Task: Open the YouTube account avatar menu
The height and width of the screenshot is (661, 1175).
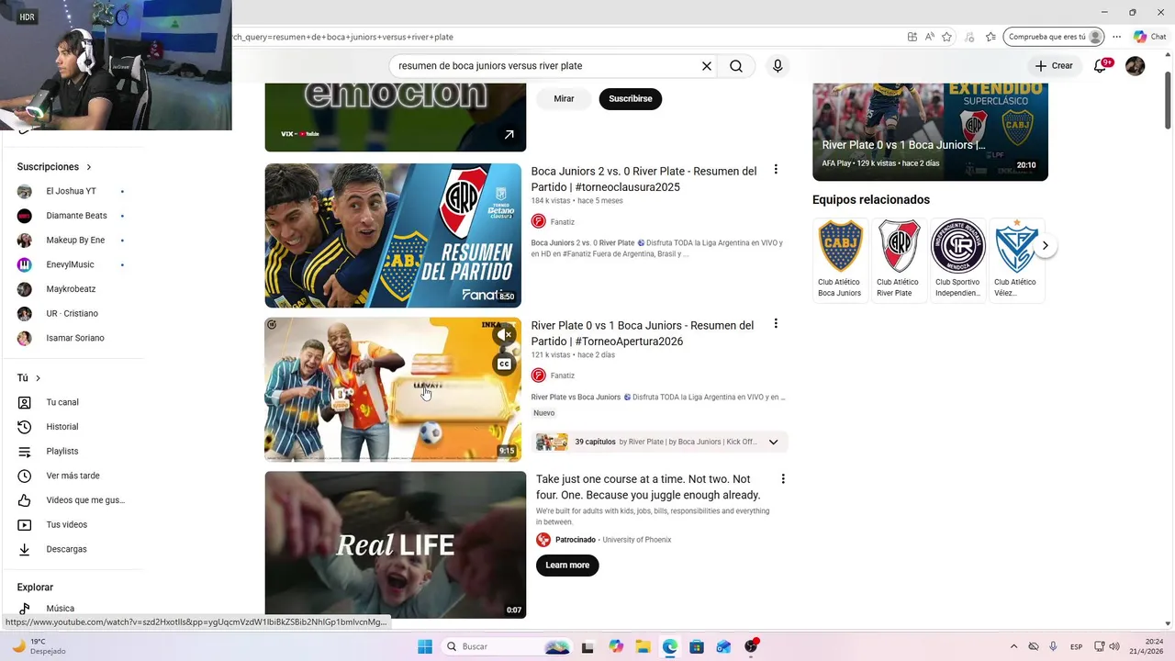Action: [1136, 66]
